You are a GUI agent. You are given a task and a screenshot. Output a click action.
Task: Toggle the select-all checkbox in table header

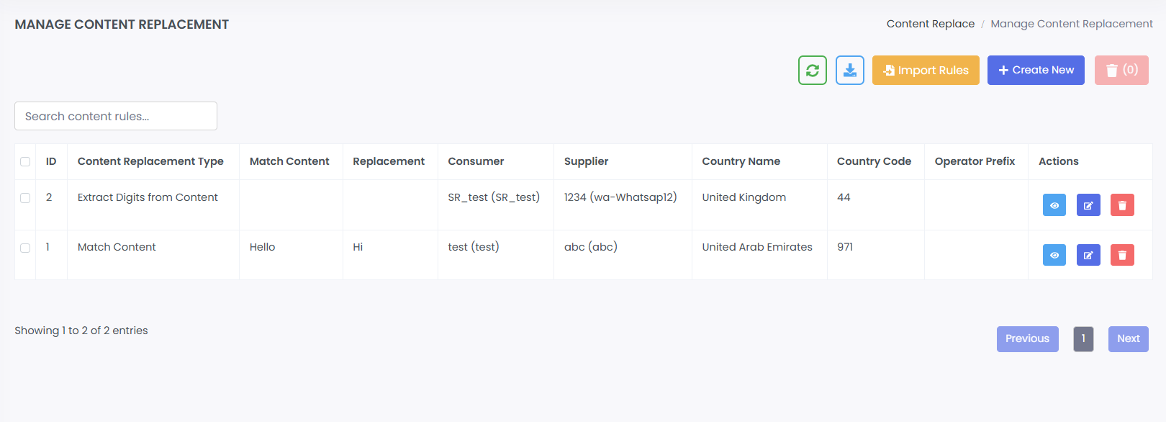click(x=25, y=162)
